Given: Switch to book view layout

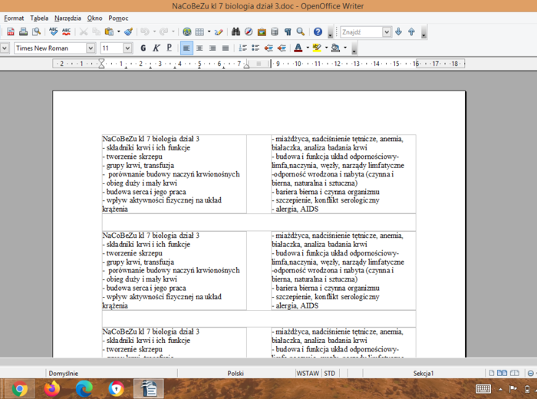Looking at the screenshot, I should (515, 373).
